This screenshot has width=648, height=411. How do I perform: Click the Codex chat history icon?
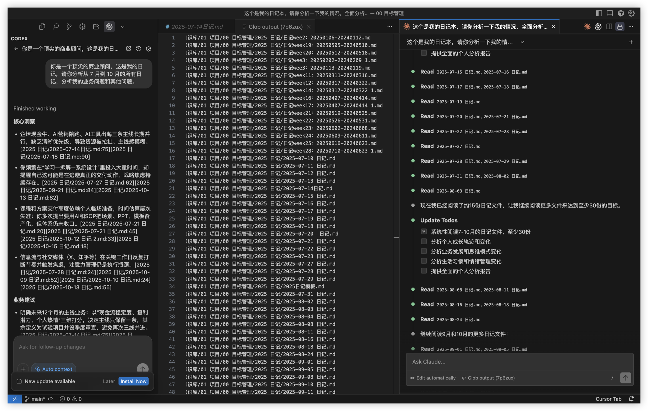[139, 49]
